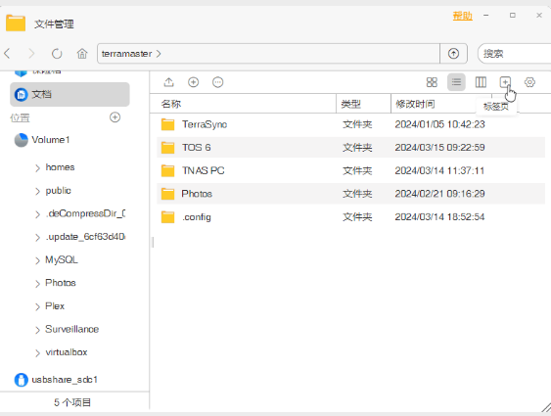
Task: Go to the home directory icon
Action: (x=82, y=54)
